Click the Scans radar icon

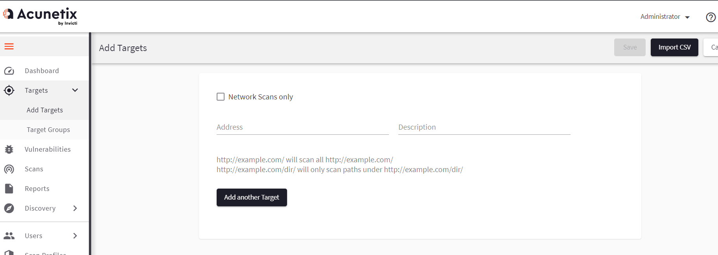pos(9,169)
